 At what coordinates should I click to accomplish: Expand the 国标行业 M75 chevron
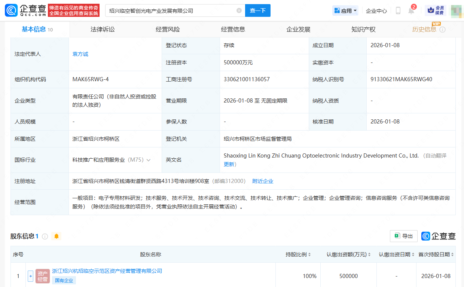click(x=149, y=160)
